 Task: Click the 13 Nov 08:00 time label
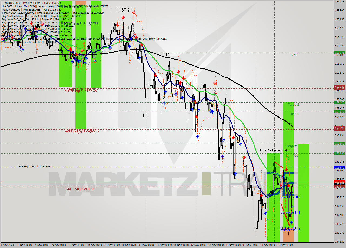(x=268, y=245)
